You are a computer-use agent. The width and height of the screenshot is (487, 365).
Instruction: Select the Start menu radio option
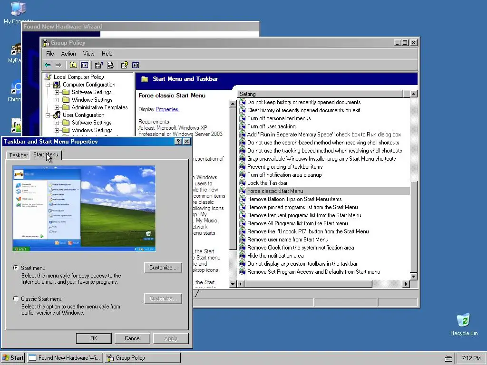tap(16, 268)
